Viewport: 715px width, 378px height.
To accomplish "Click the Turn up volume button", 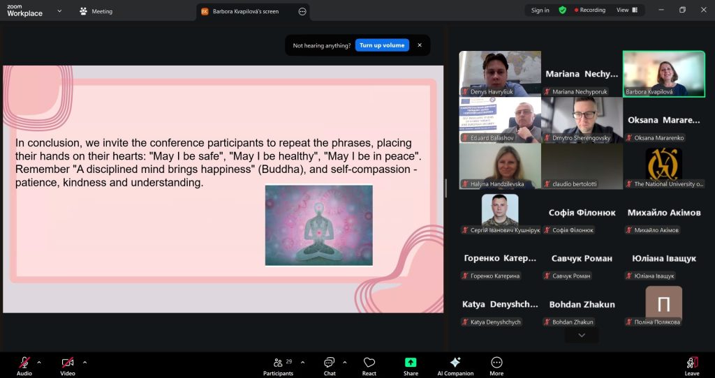I will point(382,45).
